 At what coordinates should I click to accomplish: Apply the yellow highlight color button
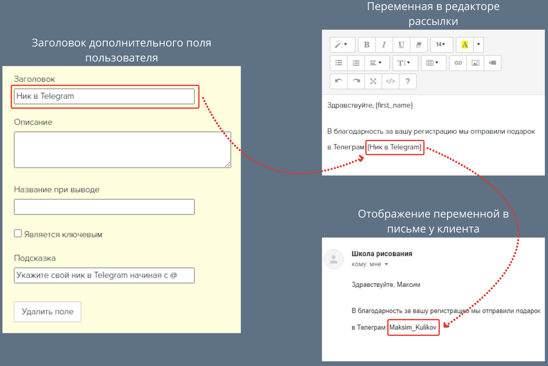[465, 44]
